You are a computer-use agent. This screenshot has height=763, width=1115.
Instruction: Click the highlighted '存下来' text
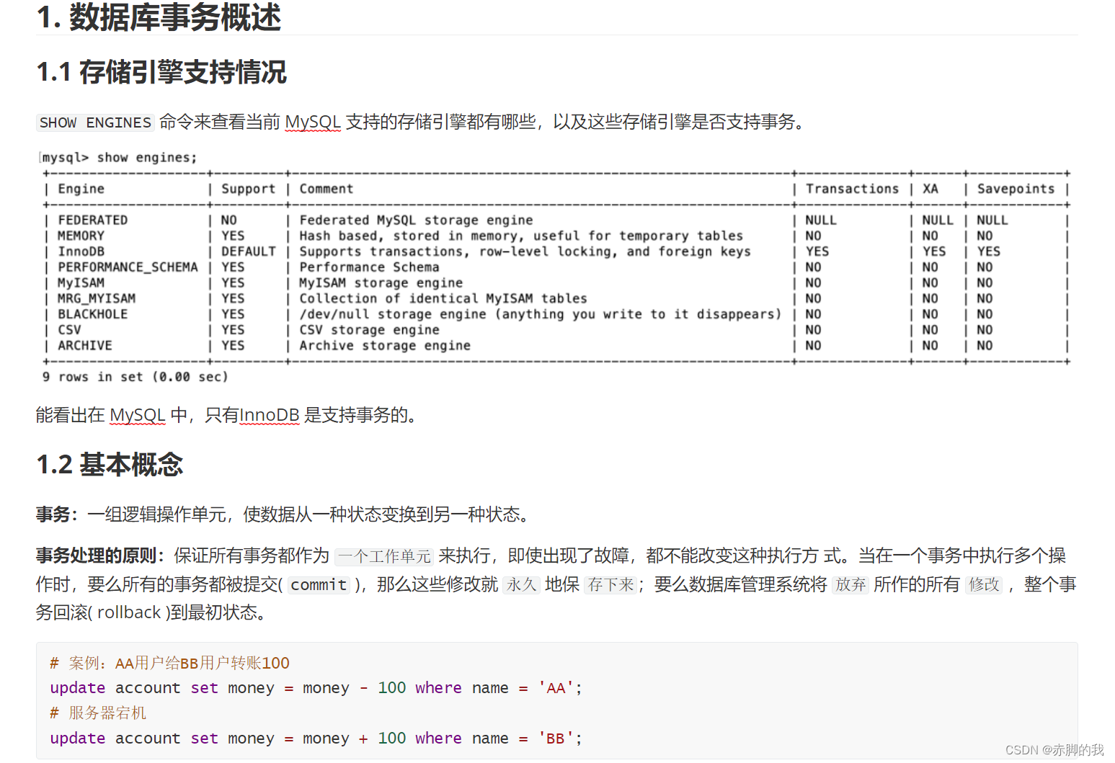click(610, 584)
